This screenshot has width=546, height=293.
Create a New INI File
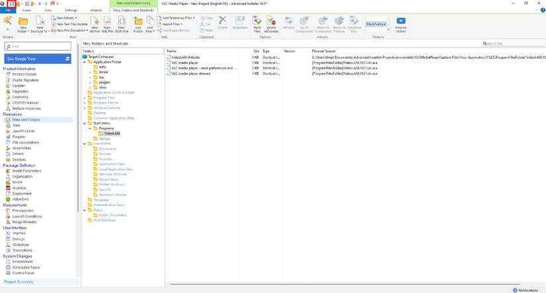coord(95,24)
